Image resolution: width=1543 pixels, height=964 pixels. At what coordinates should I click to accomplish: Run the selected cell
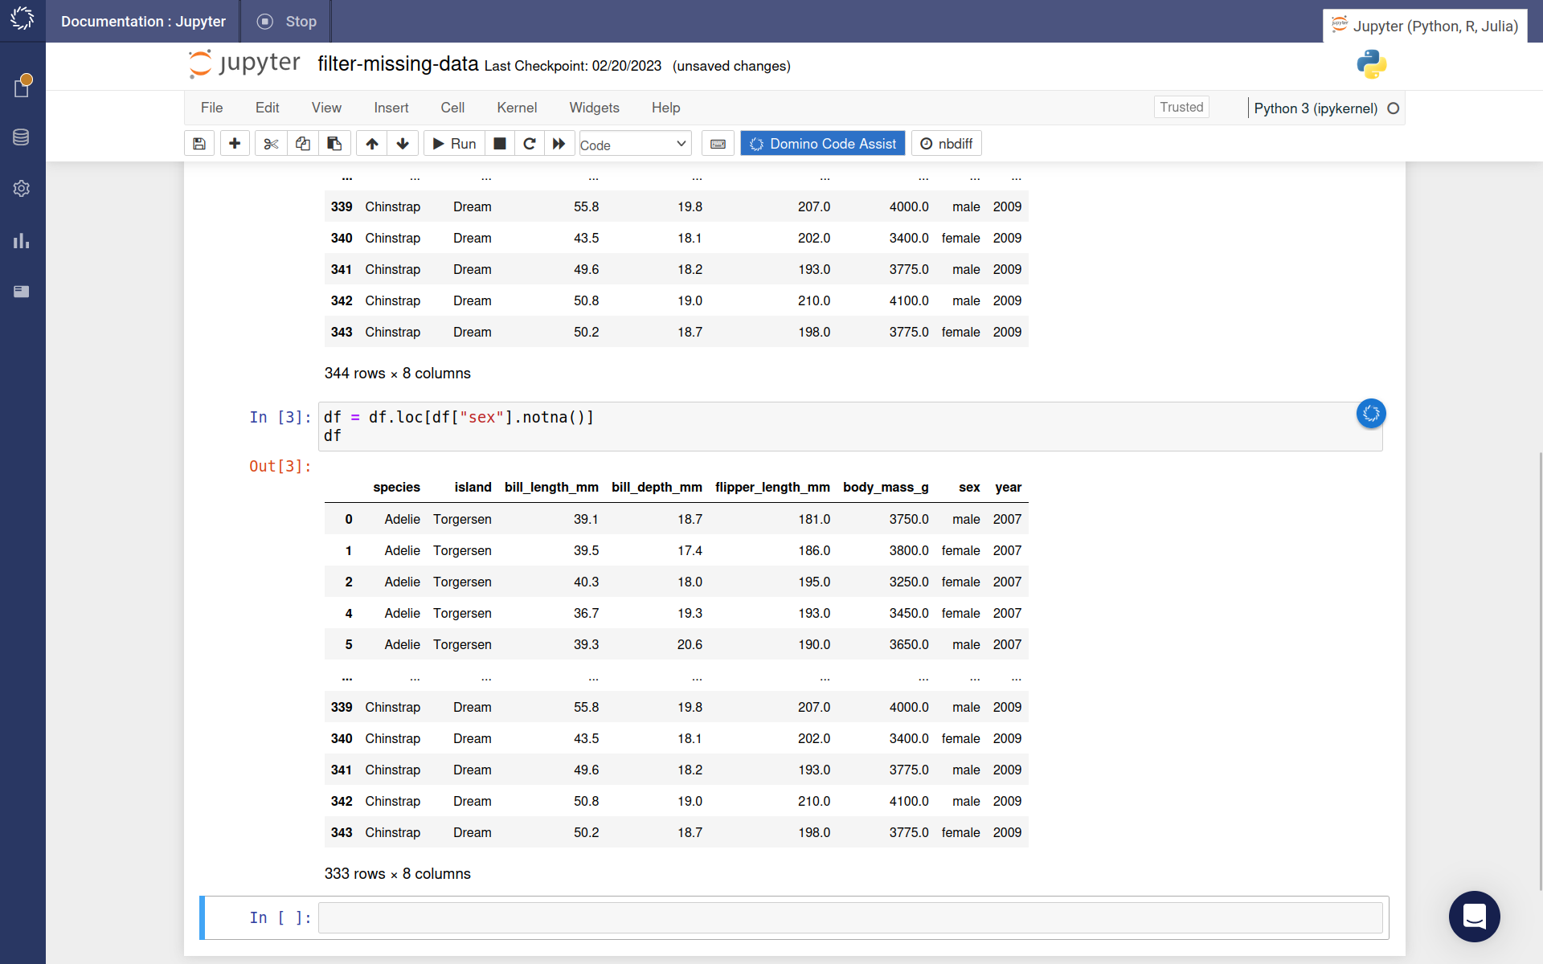coord(454,144)
